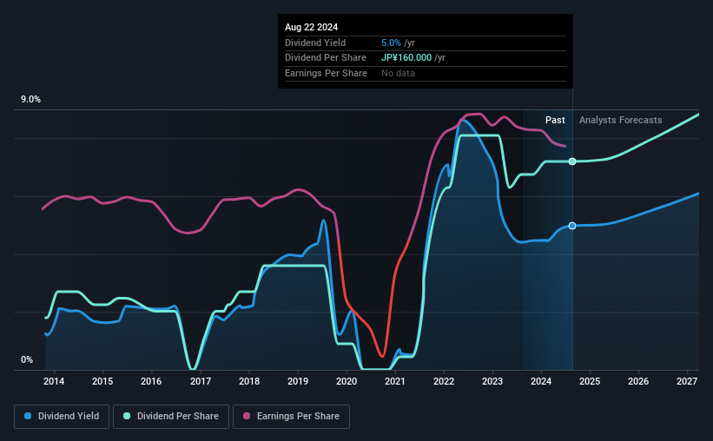This screenshot has height=441, width=713.
Task: Click the tooltip Dividend Yield row label
Action: click(x=315, y=43)
